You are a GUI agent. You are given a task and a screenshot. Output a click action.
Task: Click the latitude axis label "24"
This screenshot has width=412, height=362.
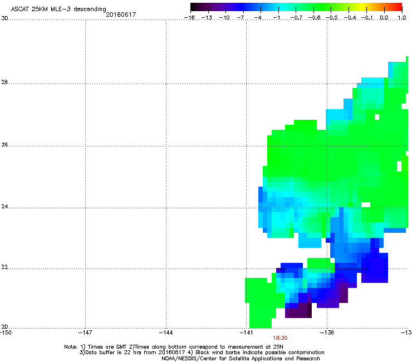(x=4, y=207)
